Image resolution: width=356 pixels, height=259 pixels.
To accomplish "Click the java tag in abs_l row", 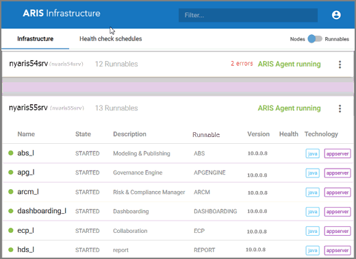I will point(312,153).
